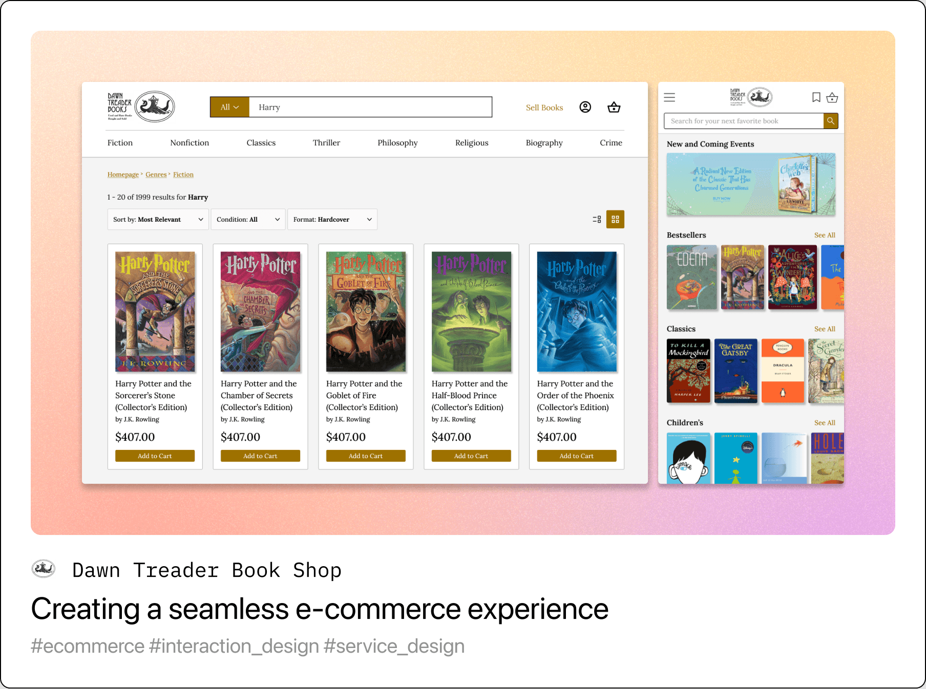Go to Genres breadcrumb link

pos(156,175)
